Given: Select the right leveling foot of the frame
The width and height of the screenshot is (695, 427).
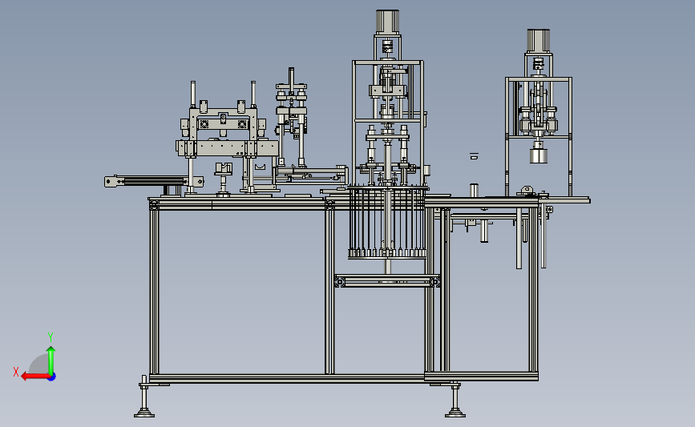Looking at the screenshot, I should (455, 400).
